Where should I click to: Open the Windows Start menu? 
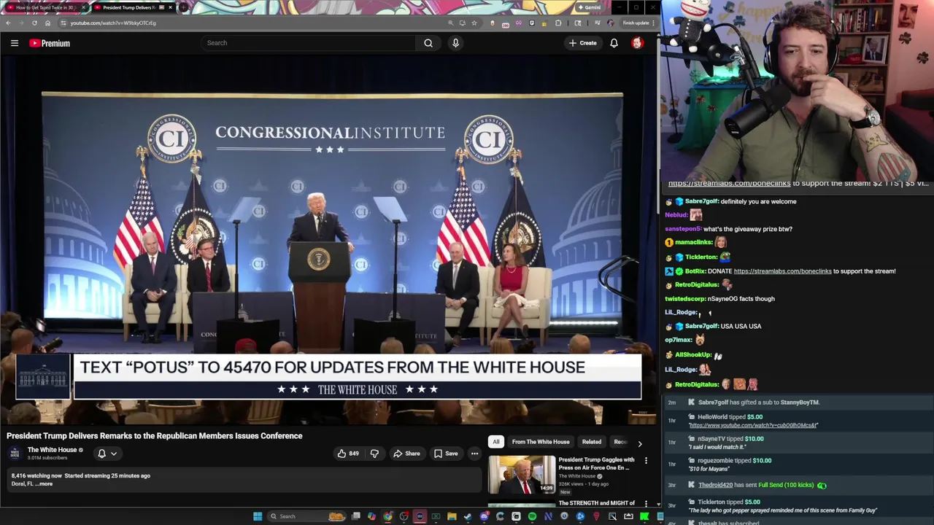258,516
